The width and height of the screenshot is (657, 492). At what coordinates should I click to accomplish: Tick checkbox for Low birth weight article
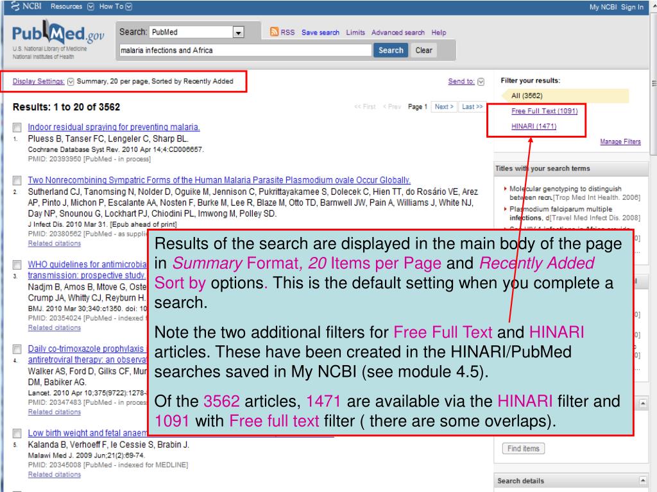coord(17,433)
